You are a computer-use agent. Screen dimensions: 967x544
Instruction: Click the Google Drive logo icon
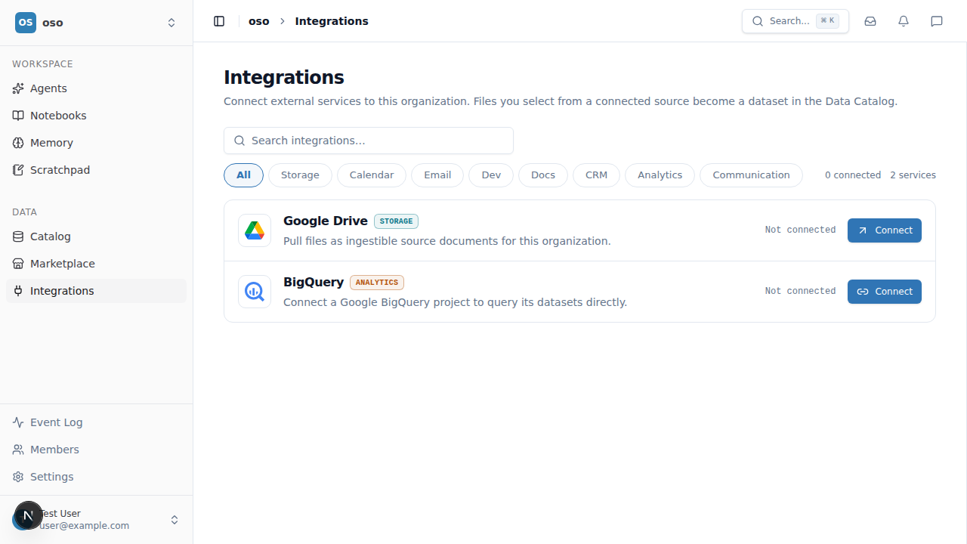tap(255, 230)
